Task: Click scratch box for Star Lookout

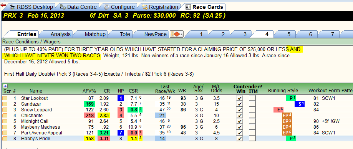Action: [x=5, y=98]
